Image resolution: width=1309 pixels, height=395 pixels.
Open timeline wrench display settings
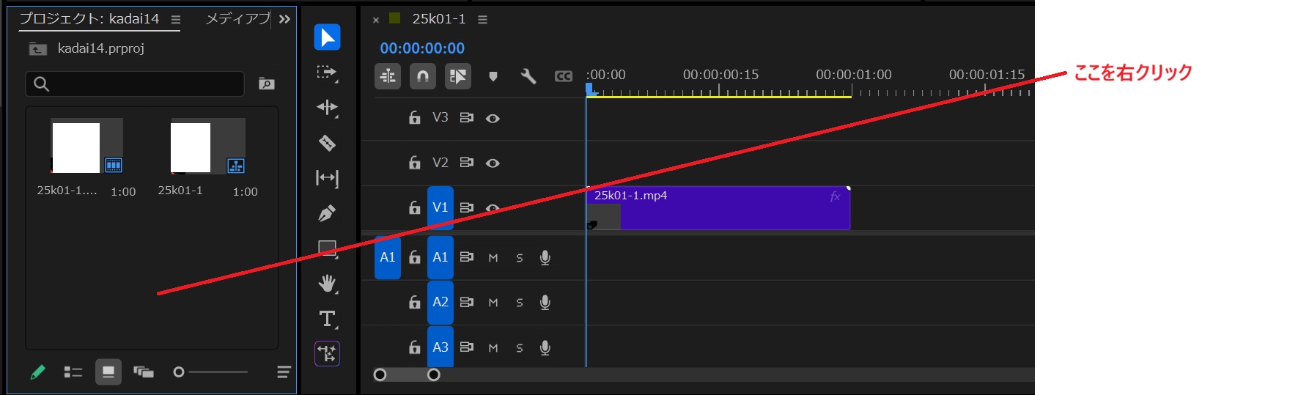528,76
